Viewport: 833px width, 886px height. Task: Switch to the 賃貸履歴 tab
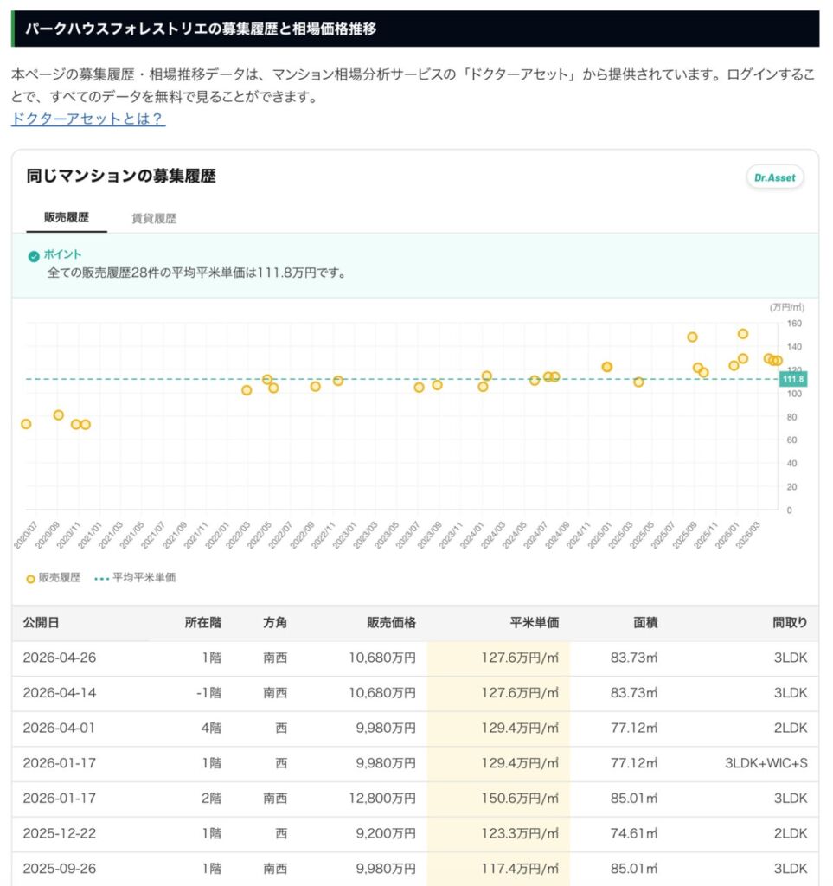tap(154, 219)
